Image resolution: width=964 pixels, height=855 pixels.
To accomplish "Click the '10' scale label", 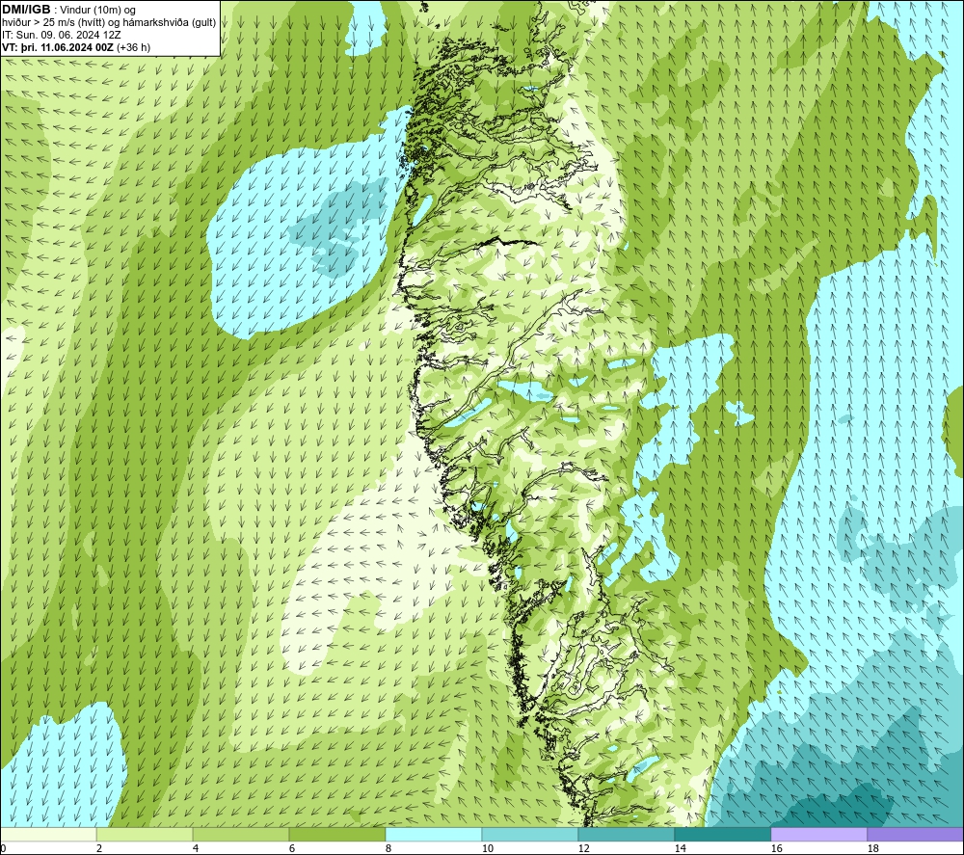I will click(487, 849).
